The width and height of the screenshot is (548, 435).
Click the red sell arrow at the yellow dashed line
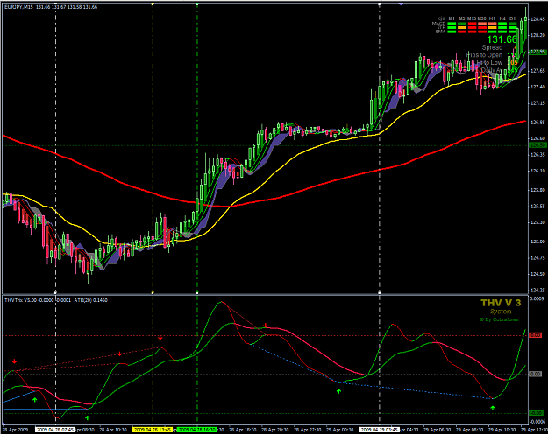click(x=160, y=338)
